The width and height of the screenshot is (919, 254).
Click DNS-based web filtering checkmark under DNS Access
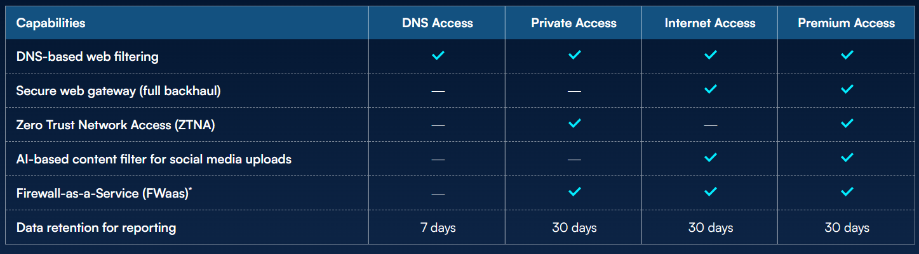[x=438, y=56]
